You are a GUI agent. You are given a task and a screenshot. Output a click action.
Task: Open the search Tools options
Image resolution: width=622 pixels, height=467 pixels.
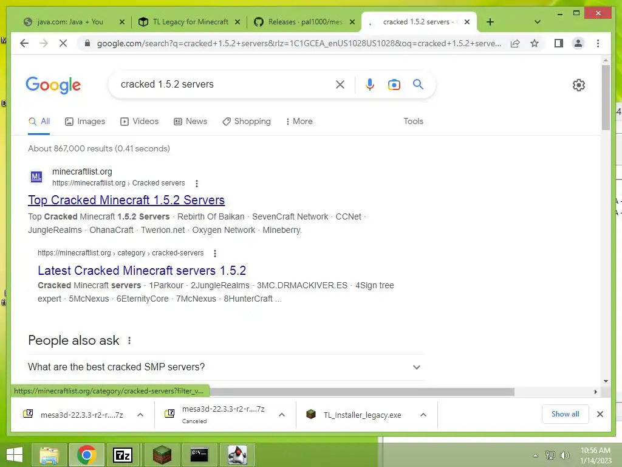click(413, 121)
